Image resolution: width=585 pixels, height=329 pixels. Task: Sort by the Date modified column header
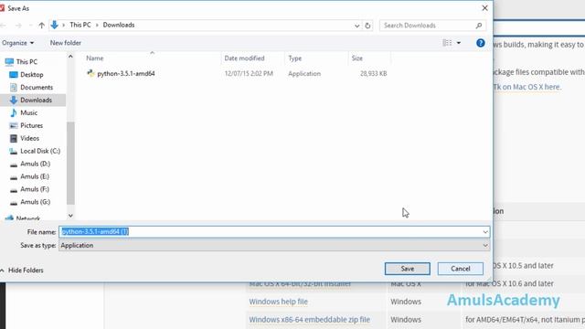point(244,58)
